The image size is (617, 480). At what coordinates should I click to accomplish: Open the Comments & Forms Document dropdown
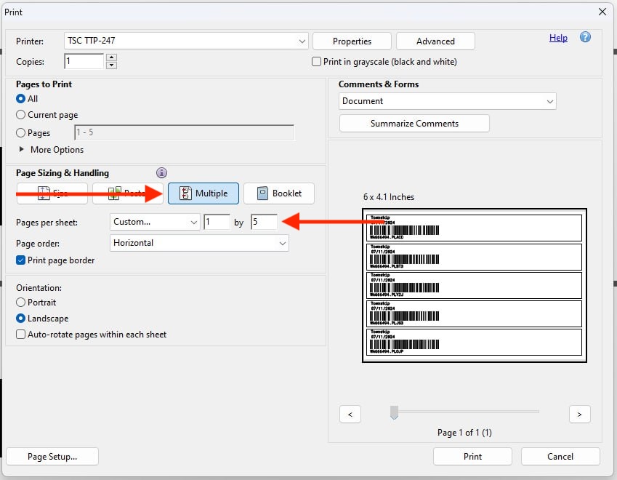tap(448, 101)
